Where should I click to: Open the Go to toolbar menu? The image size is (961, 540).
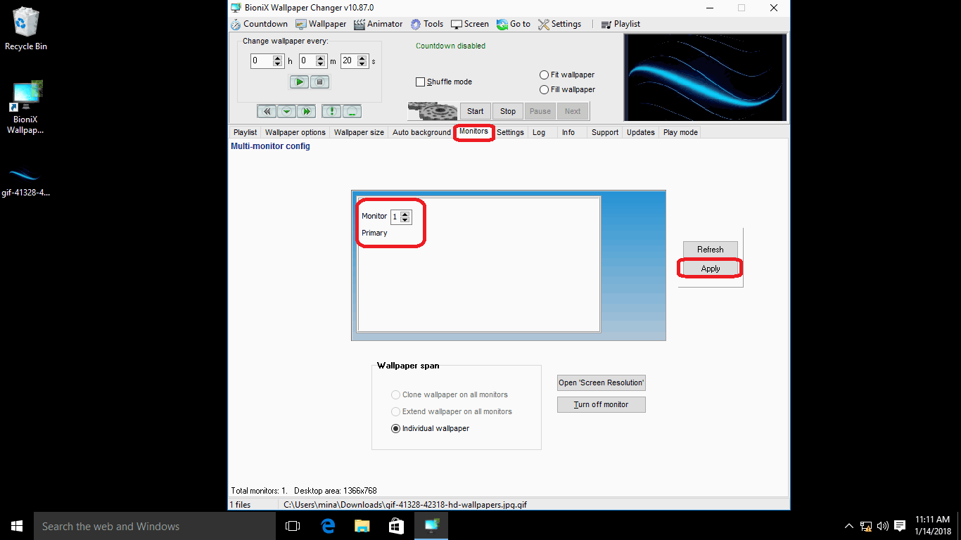click(514, 24)
